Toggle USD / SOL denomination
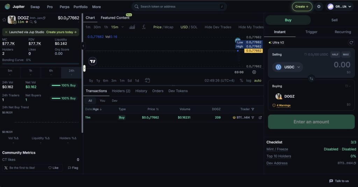The width and height of the screenshot is (358, 187). [189, 27]
